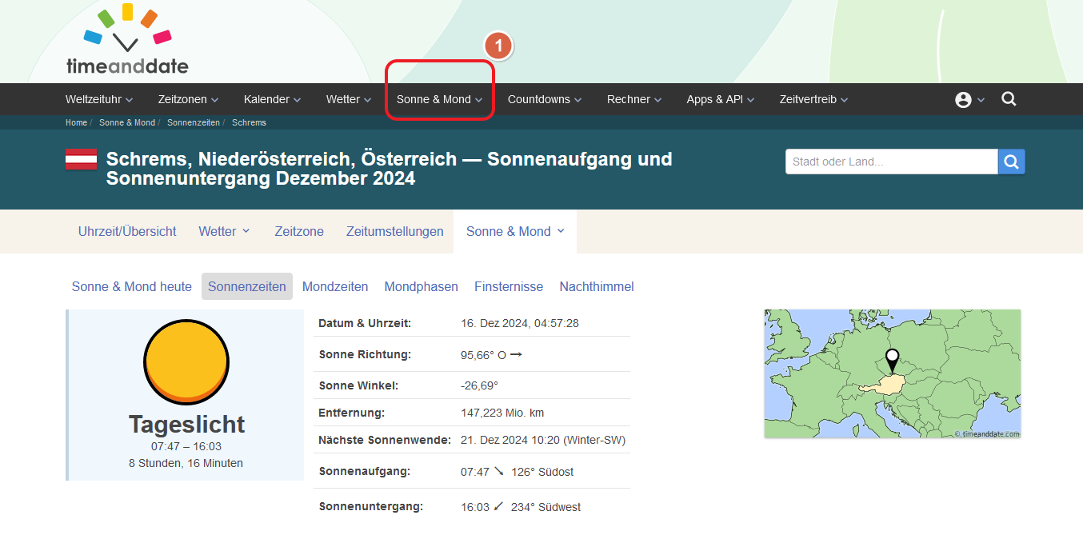Focus the 'Stadt oder Land' search field

[890, 162]
